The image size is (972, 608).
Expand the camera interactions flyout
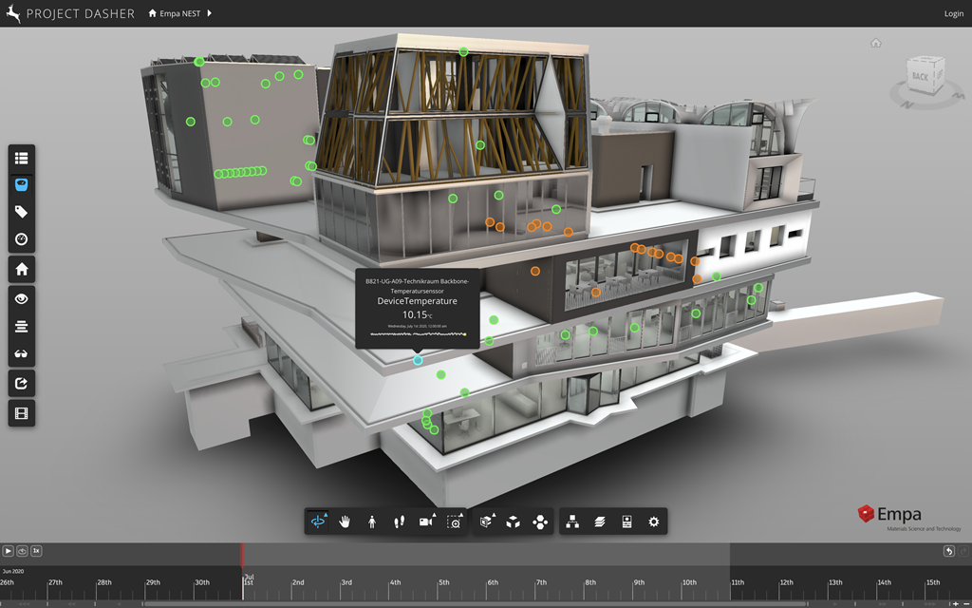[x=425, y=522]
